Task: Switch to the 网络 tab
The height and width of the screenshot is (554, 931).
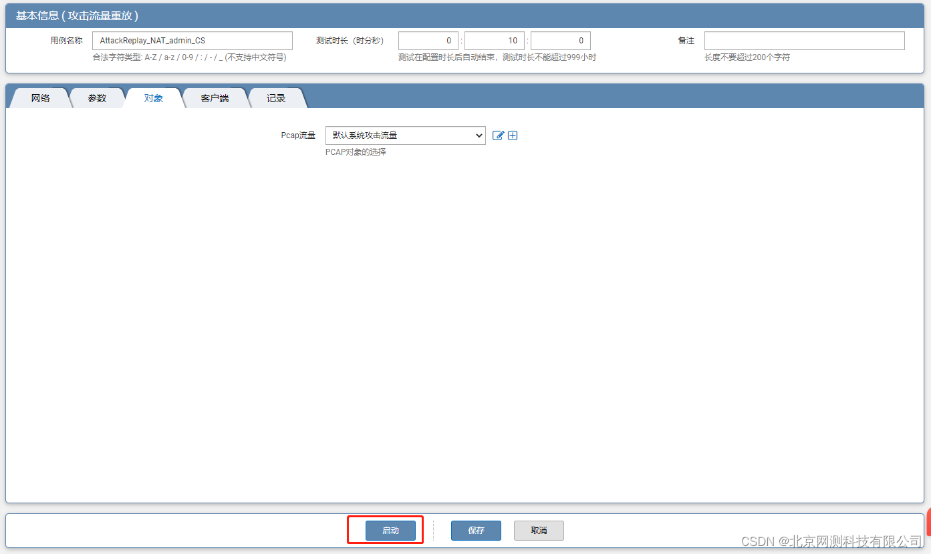Action: [x=41, y=98]
